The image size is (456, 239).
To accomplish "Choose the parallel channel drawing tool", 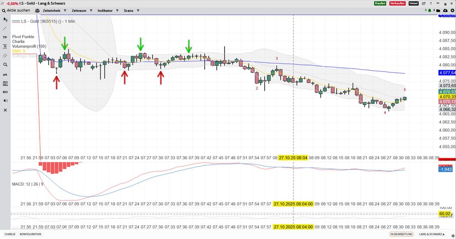I will click(5, 55).
